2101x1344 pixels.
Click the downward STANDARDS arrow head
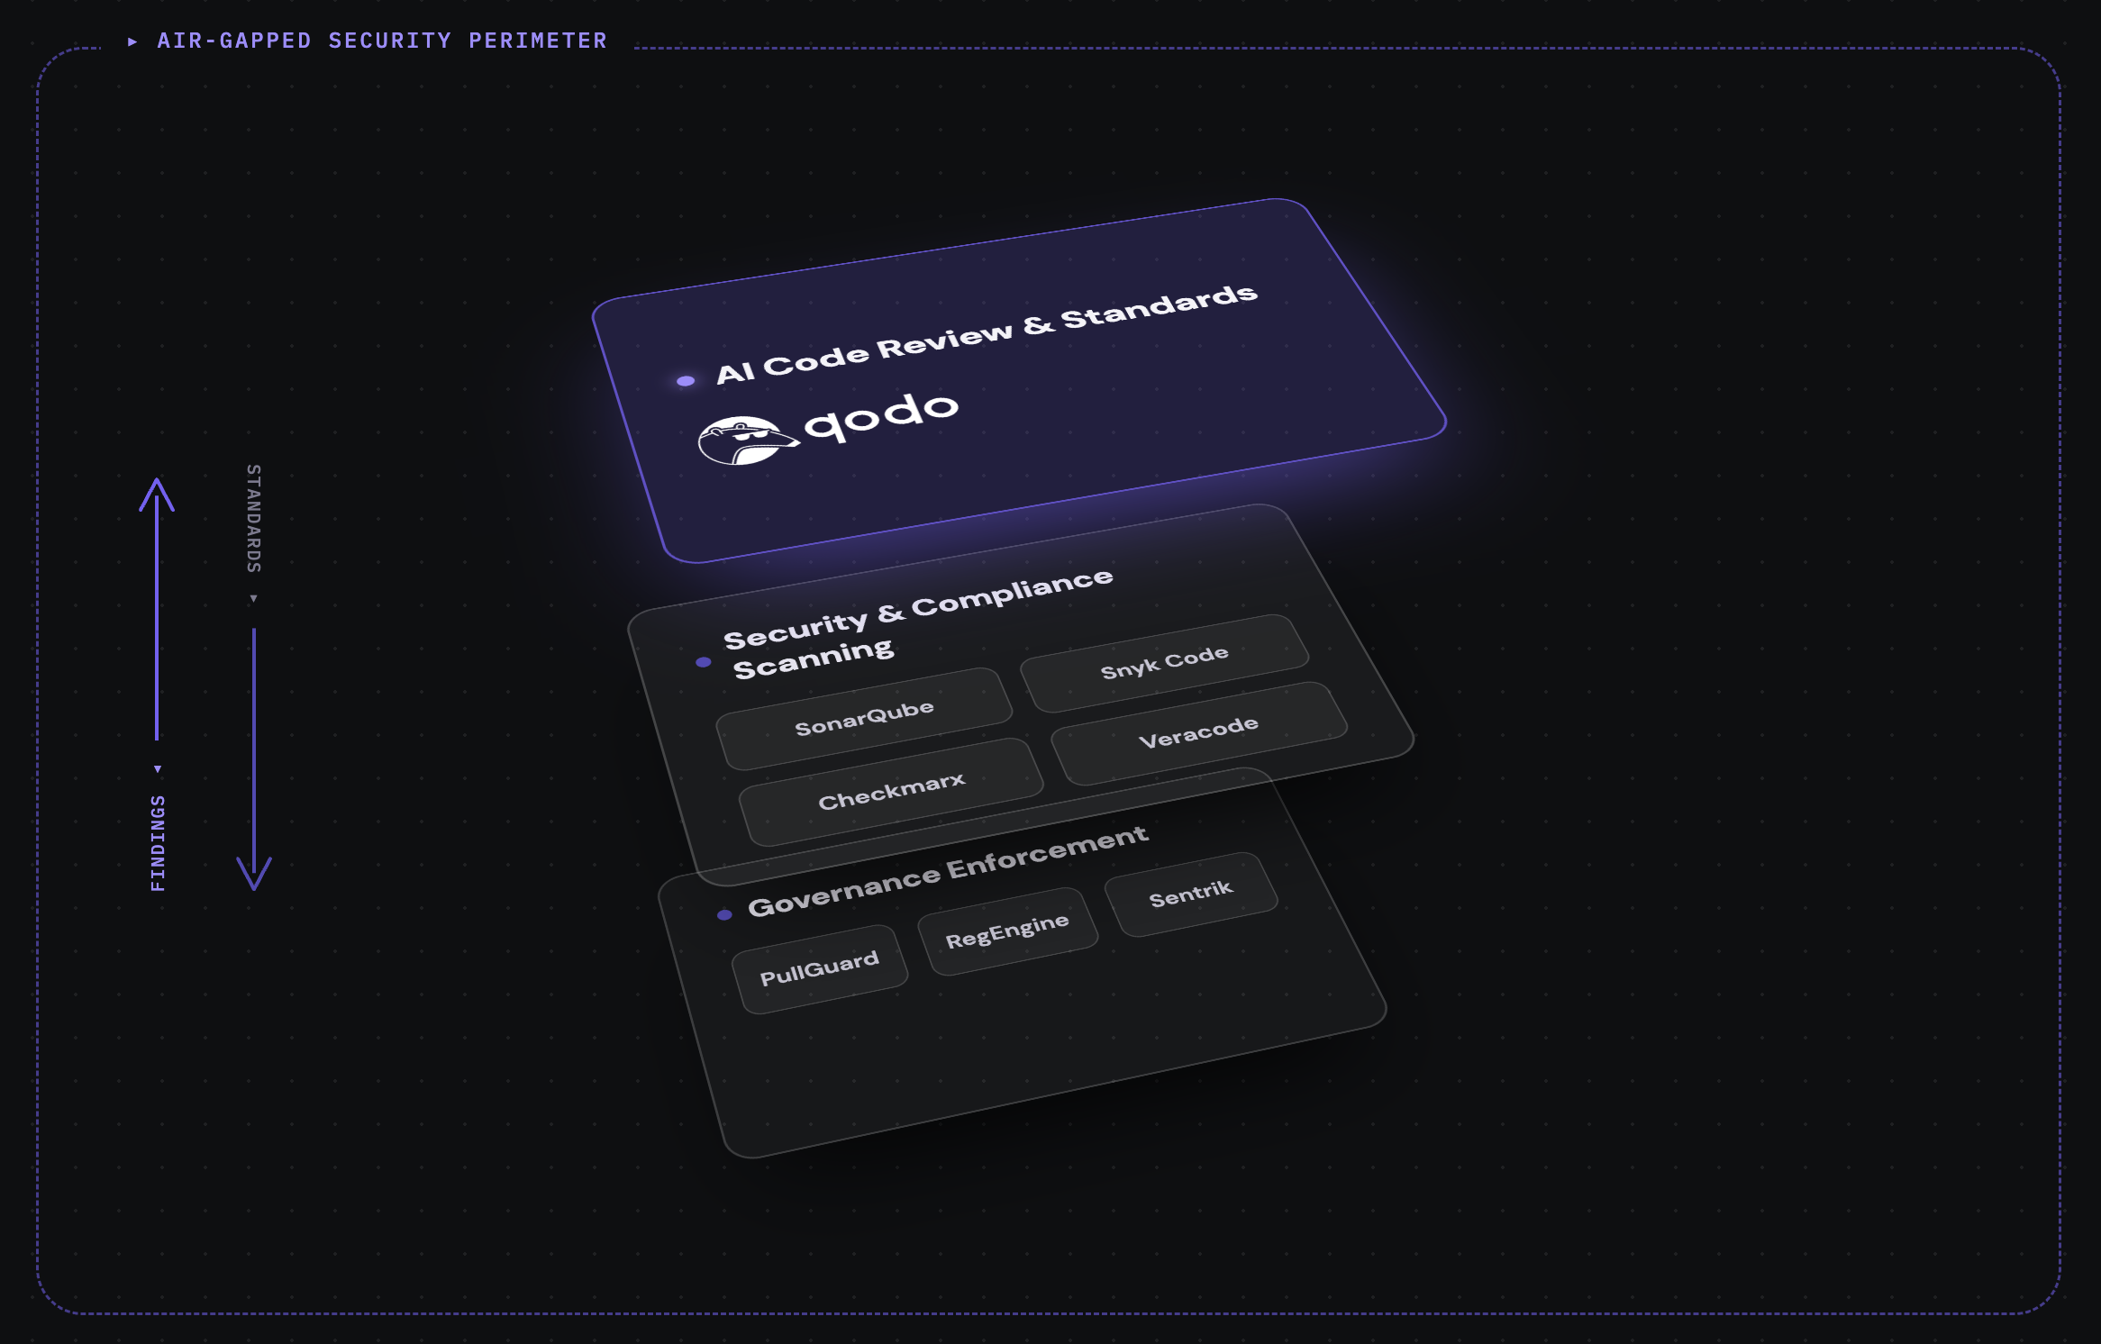(x=254, y=874)
